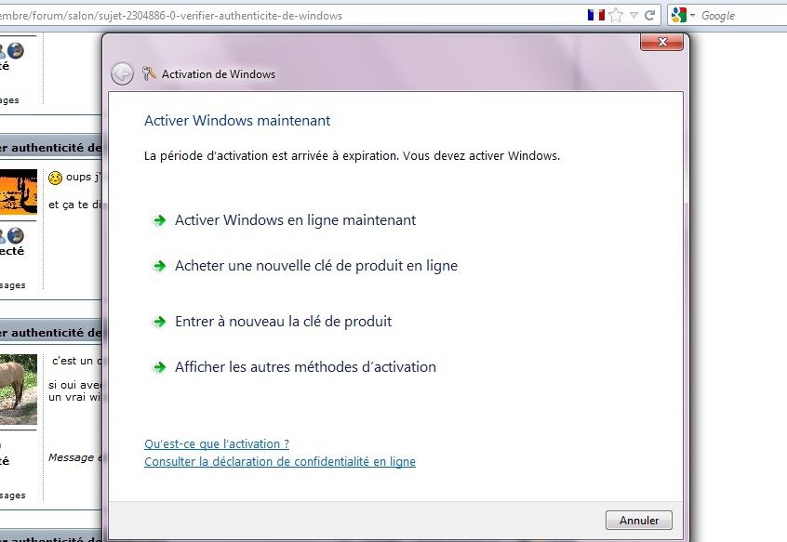Bookmark page with the star icon
The width and height of the screenshot is (787, 542).
(616, 15)
